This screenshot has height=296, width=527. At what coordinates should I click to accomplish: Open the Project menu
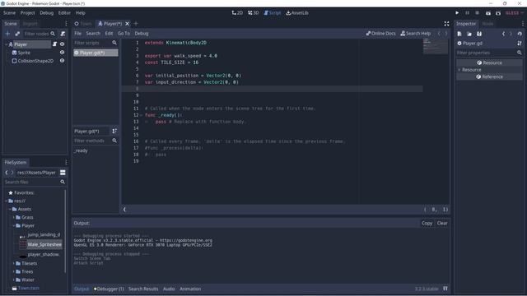(27, 13)
